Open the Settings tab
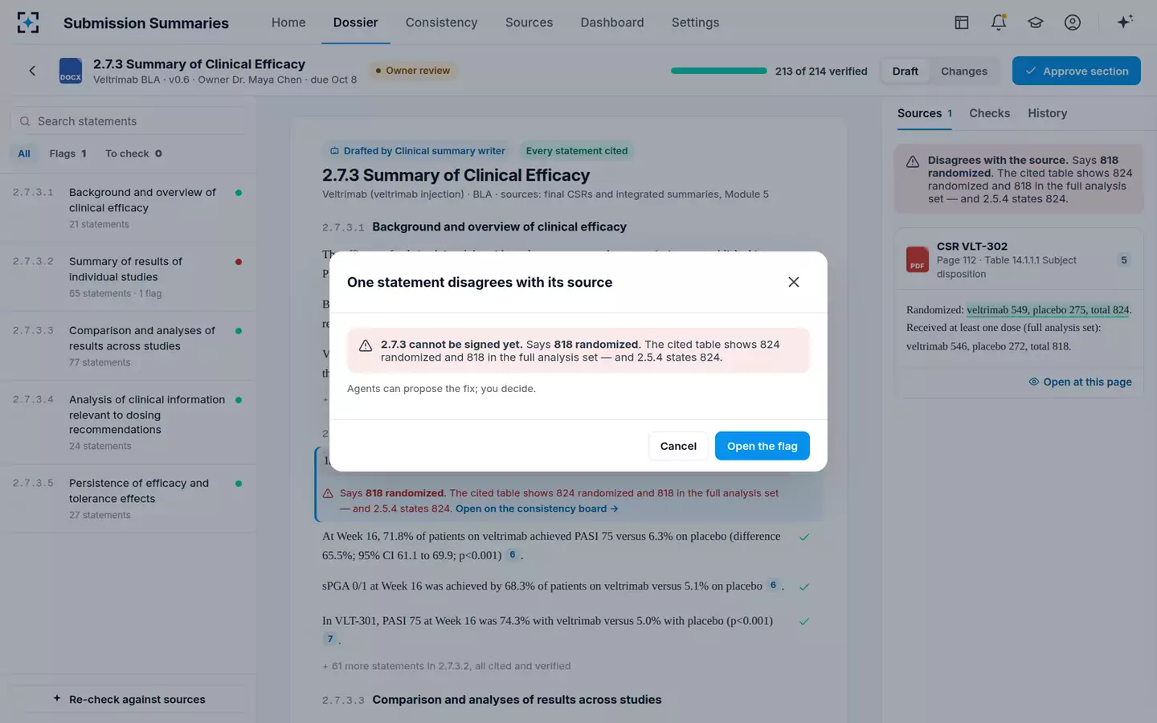This screenshot has width=1157, height=723. (x=695, y=22)
